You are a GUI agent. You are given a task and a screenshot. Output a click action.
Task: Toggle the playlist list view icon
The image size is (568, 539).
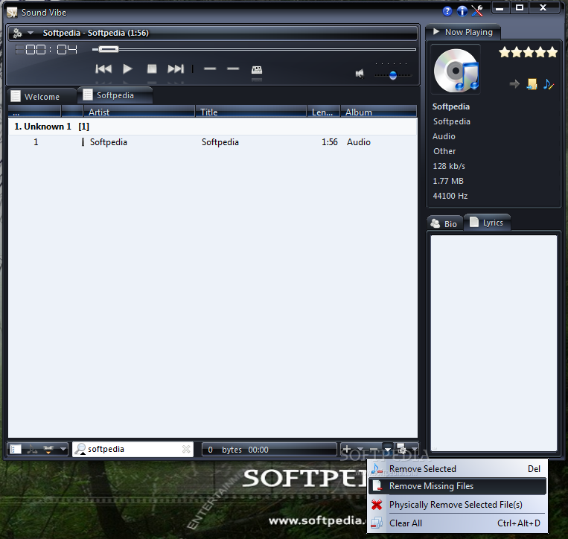point(15,450)
